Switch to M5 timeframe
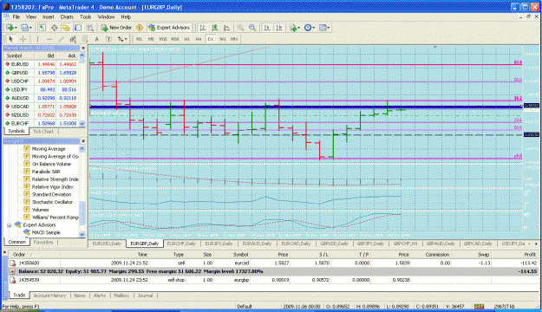This screenshot has height=312, width=542. 151,39
